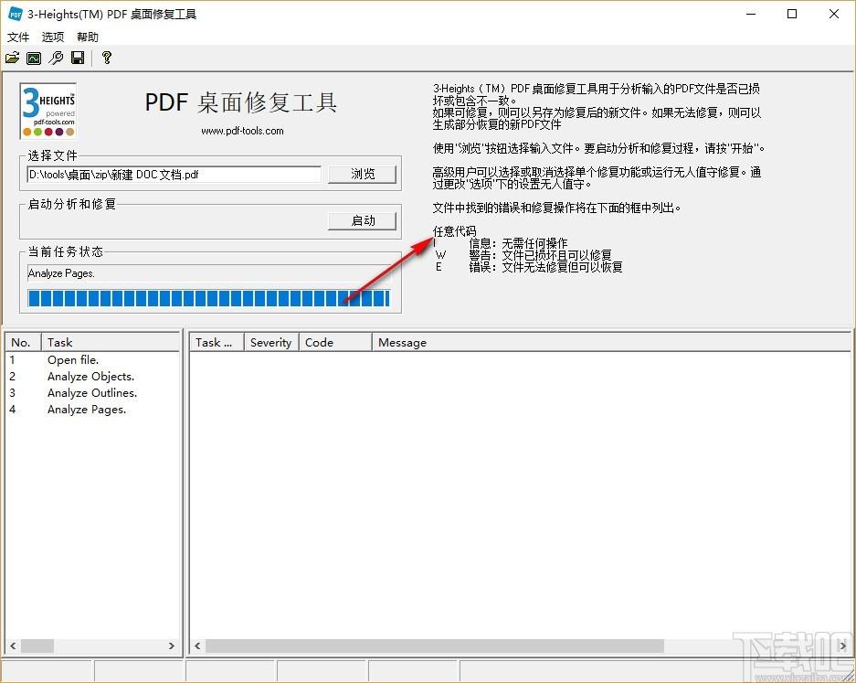
Task: Select the Analyze Objects. task row
Action: click(x=92, y=377)
